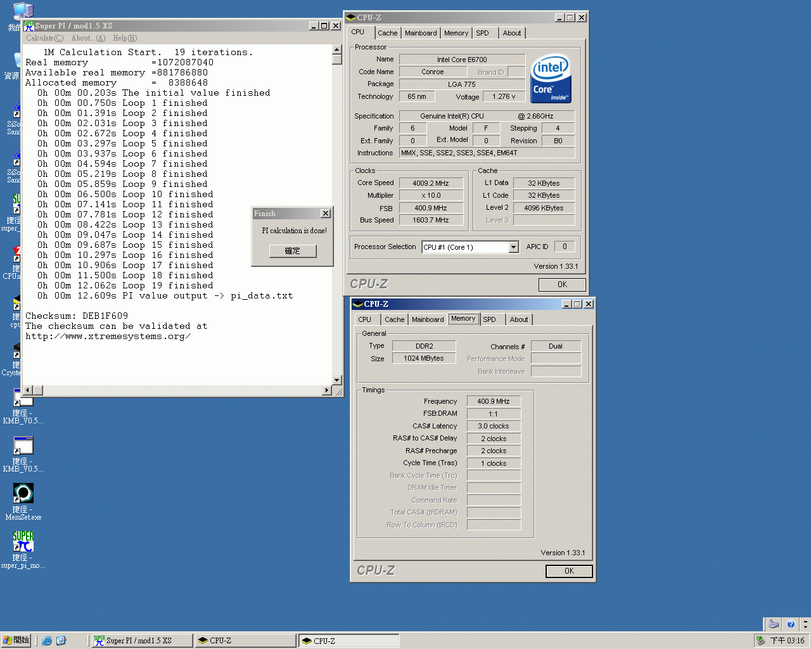Image resolution: width=811 pixels, height=649 pixels.
Task: Select SPD tab in bottom CPU-Z window
Action: (x=490, y=319)
